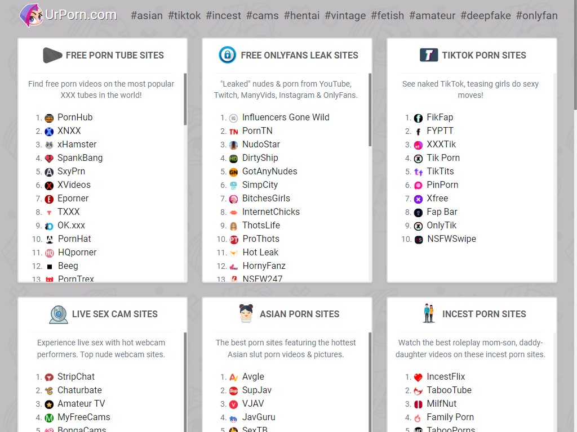Click the VJAV favicon
This screenshot has height=432, width=577.
point(233,404)
